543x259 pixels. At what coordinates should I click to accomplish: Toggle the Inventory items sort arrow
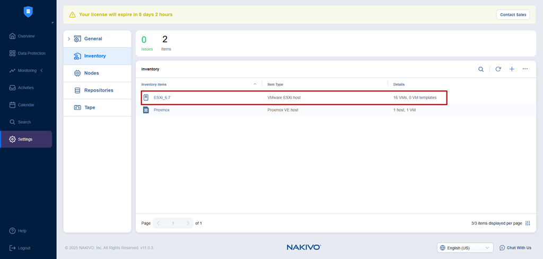(255, 84)
